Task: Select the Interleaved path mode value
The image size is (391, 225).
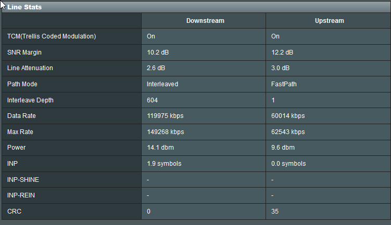Action: point(162,84)
